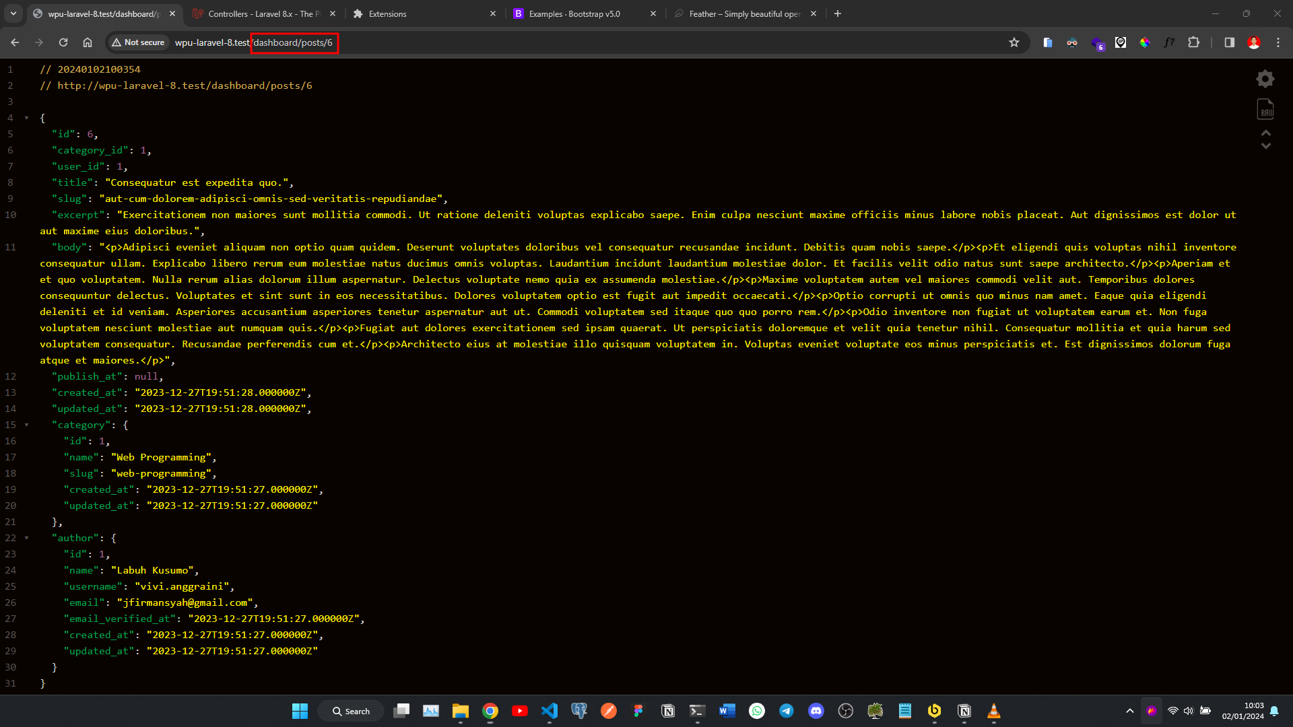This screenshot has width=1293, height=727.
Task: Click the dashboard/posts/6 URL input field
Action: 293,42
